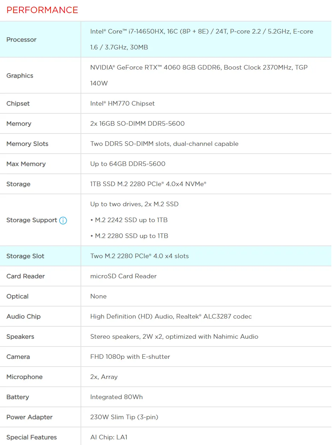Click the NVIDIA GeForce RTX 4060 graphics description

[x=199, y=75]
